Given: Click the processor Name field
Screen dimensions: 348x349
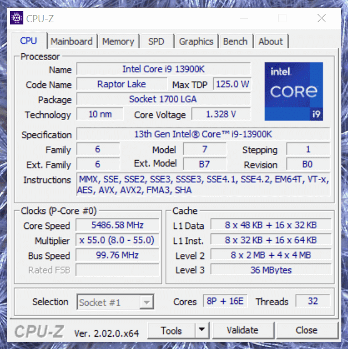Looking at the screenshot, I should coord(163,69).
